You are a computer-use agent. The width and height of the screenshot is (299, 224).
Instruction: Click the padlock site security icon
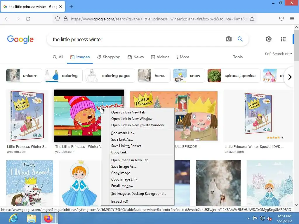tap(66, 19)
